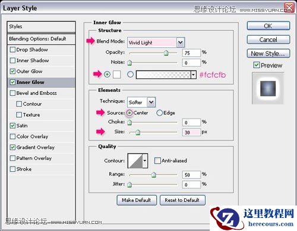Uncheck the Inner Glow checkbox
The height and width of the screenshot is (231, 297).
point(12,82)
